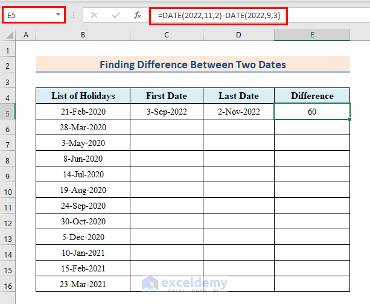The width and height of the screenshot is (370, 304).
Task: Select empty cell D6 under Last Date
Action: [x=238, y=127]
